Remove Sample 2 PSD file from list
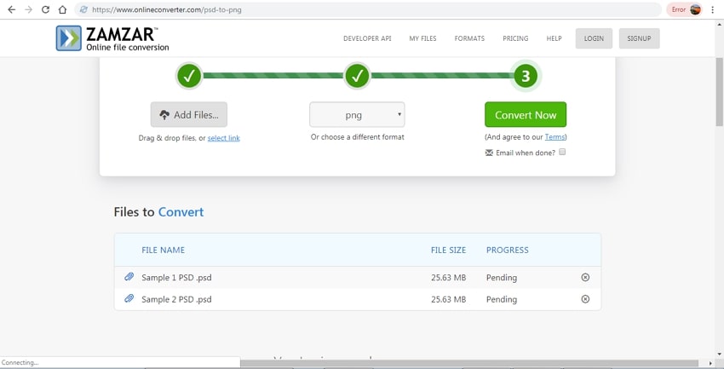 point(585,299)
